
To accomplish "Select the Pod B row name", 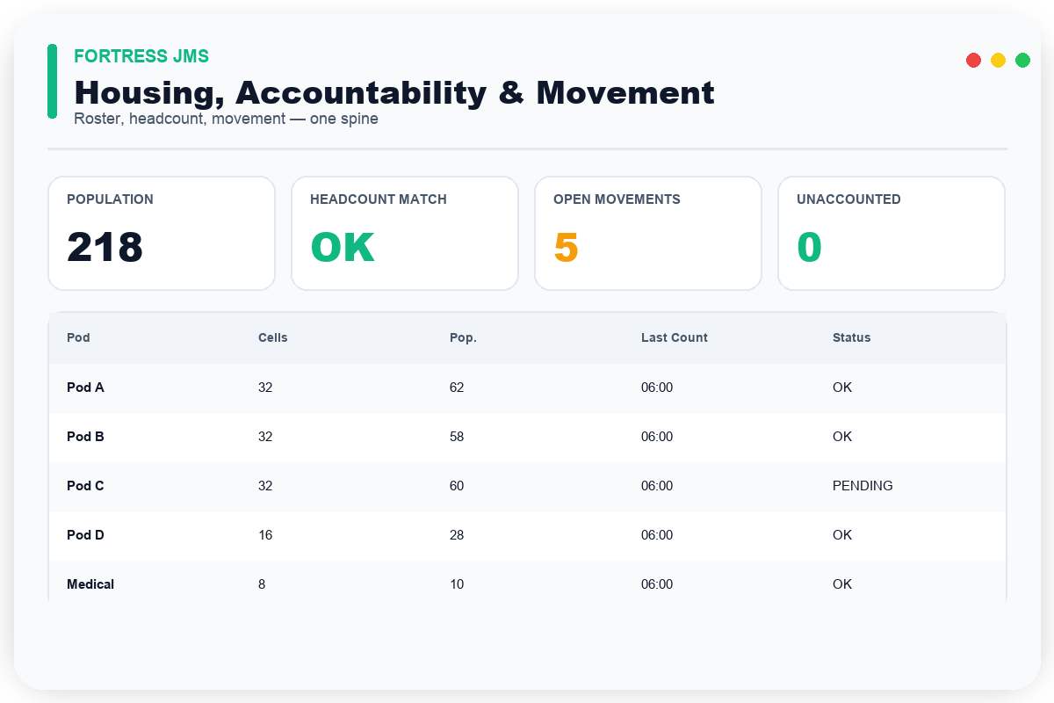I will pyautogui.click(x=85, y=437).
